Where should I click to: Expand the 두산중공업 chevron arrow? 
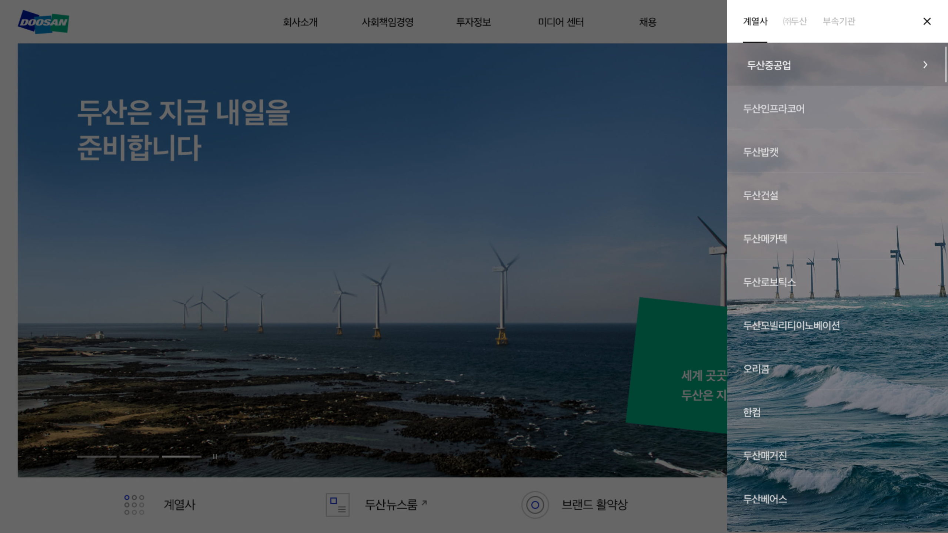925,65
